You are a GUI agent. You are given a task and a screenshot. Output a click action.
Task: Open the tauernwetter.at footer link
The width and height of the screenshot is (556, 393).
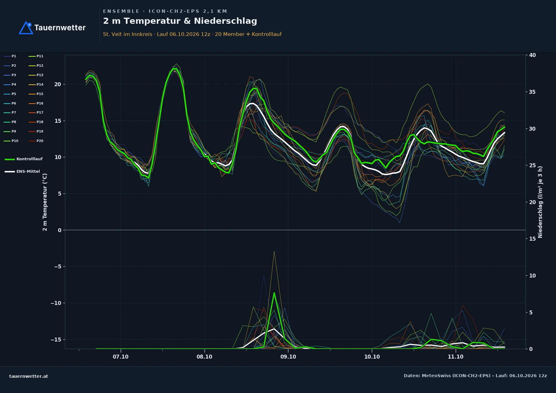(29, 376)
